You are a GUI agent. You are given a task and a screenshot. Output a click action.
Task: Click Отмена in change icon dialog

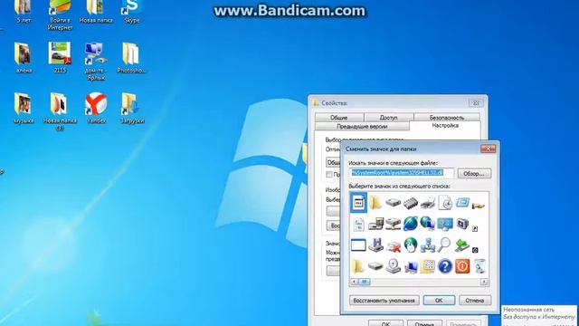[474, 300]
